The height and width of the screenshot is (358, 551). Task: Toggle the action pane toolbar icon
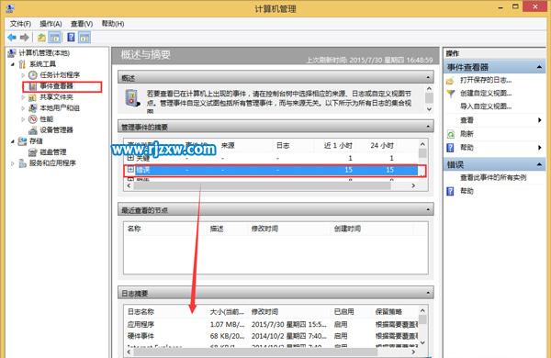click(x=84, y=38)
